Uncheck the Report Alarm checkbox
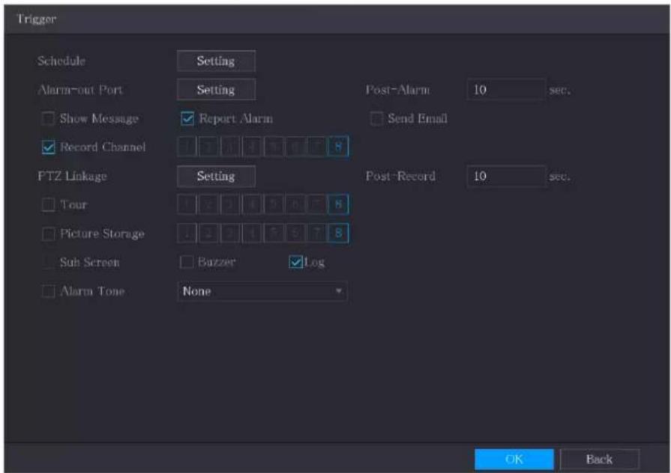 (187, 118)
